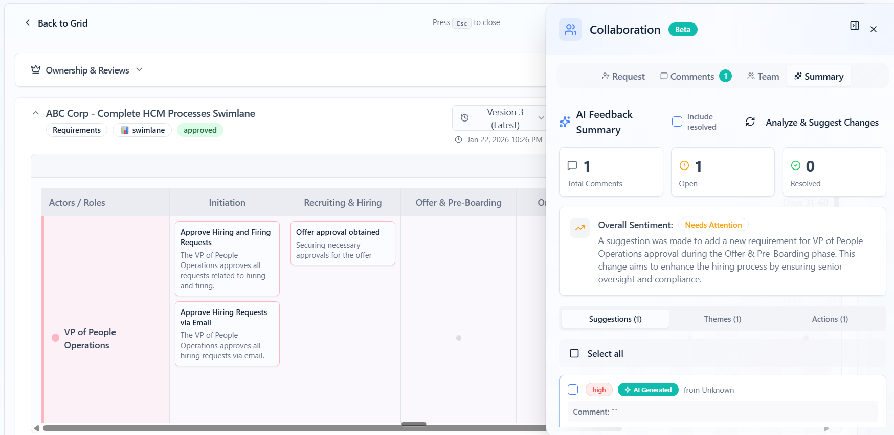Click the pink dot beside VP of People Operations
Viewport: 894px width, 435px height.
tap(55, 338)
